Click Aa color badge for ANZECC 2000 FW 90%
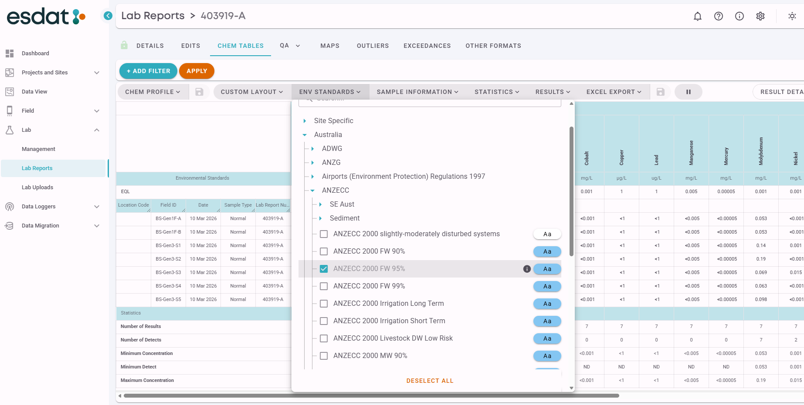This screenshot has width=804, height=405. pos(547,251)
